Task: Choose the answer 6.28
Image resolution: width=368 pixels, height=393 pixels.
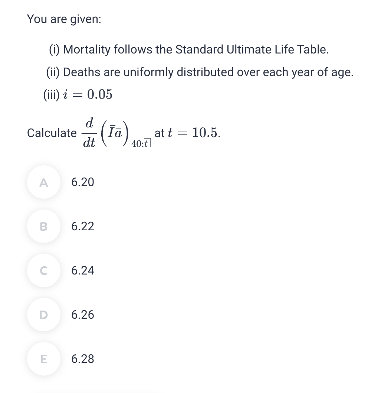Action: click(82, 359)
